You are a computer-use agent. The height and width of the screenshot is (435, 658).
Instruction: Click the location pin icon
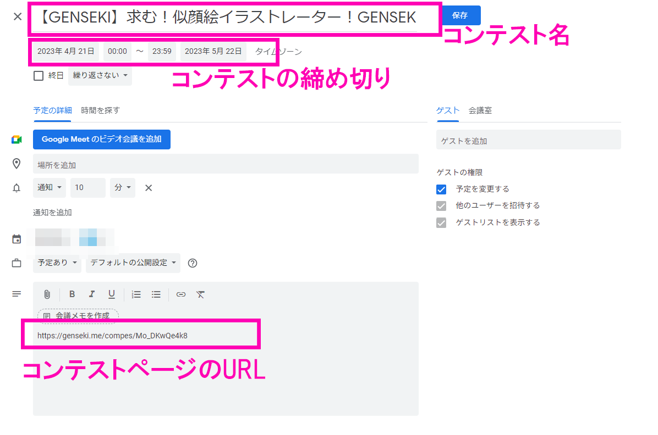17,164
